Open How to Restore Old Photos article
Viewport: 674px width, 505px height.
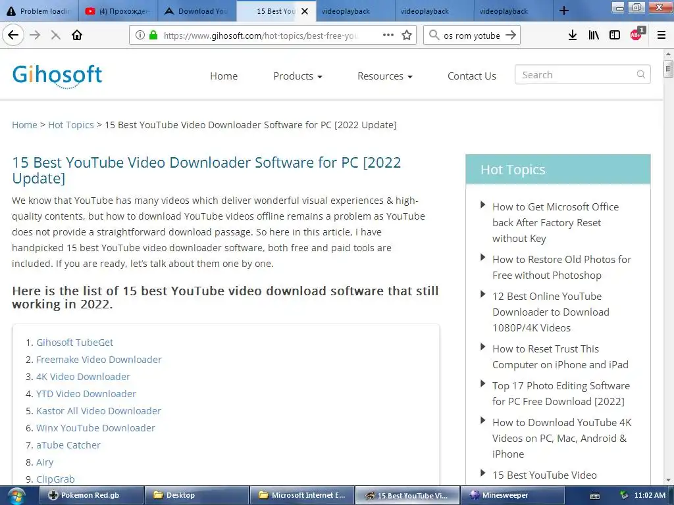[x=561, y=268]
